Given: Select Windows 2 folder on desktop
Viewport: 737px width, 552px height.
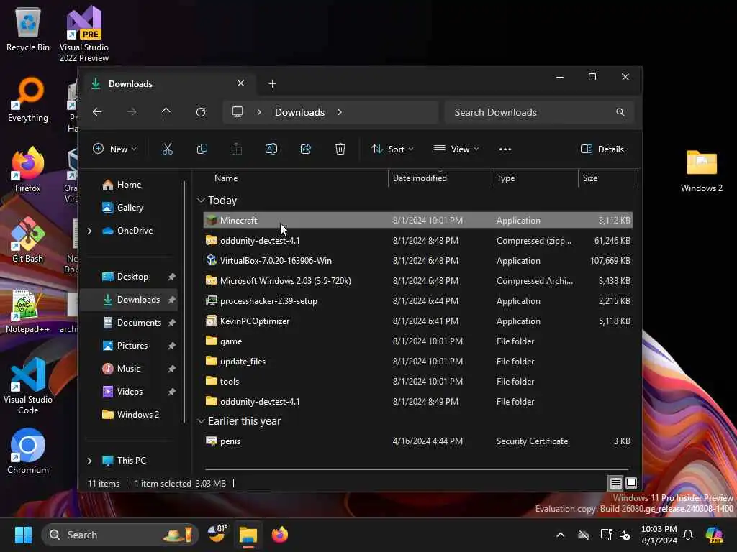Looking at the screenshot, I should point(701,171).
